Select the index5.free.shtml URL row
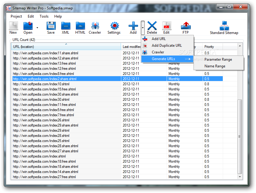The image size is (256, 193). tap(118, 110)
